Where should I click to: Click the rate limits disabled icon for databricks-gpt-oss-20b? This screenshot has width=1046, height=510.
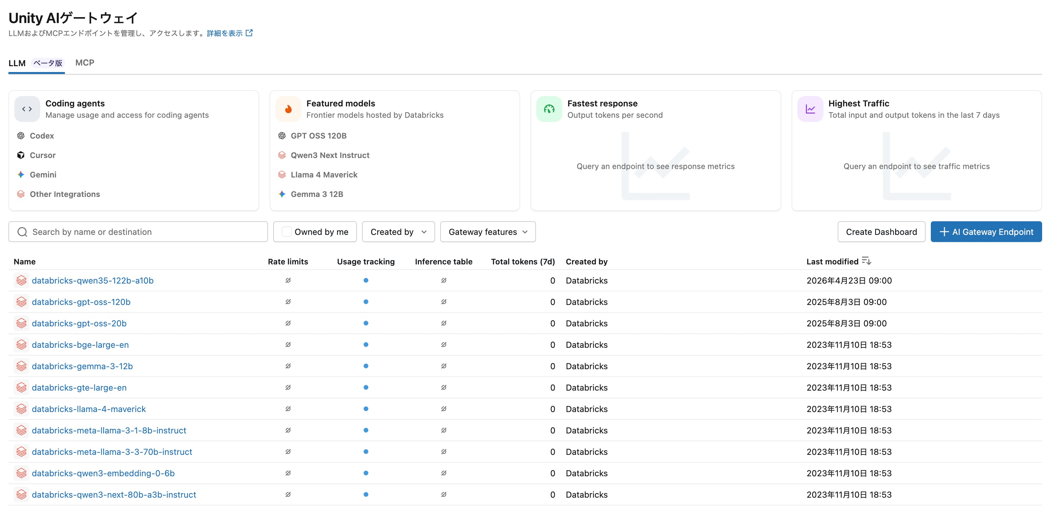(x=288, y=323)
